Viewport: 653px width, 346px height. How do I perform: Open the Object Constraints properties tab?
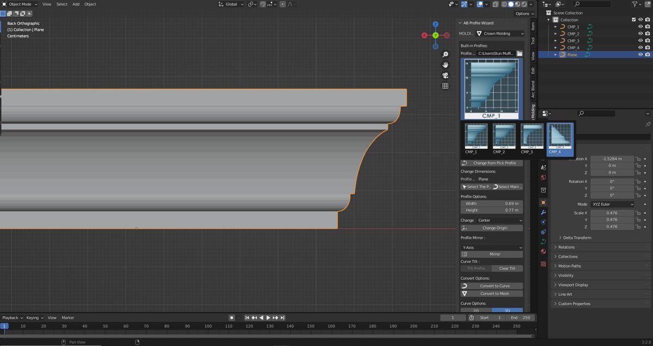543,232
